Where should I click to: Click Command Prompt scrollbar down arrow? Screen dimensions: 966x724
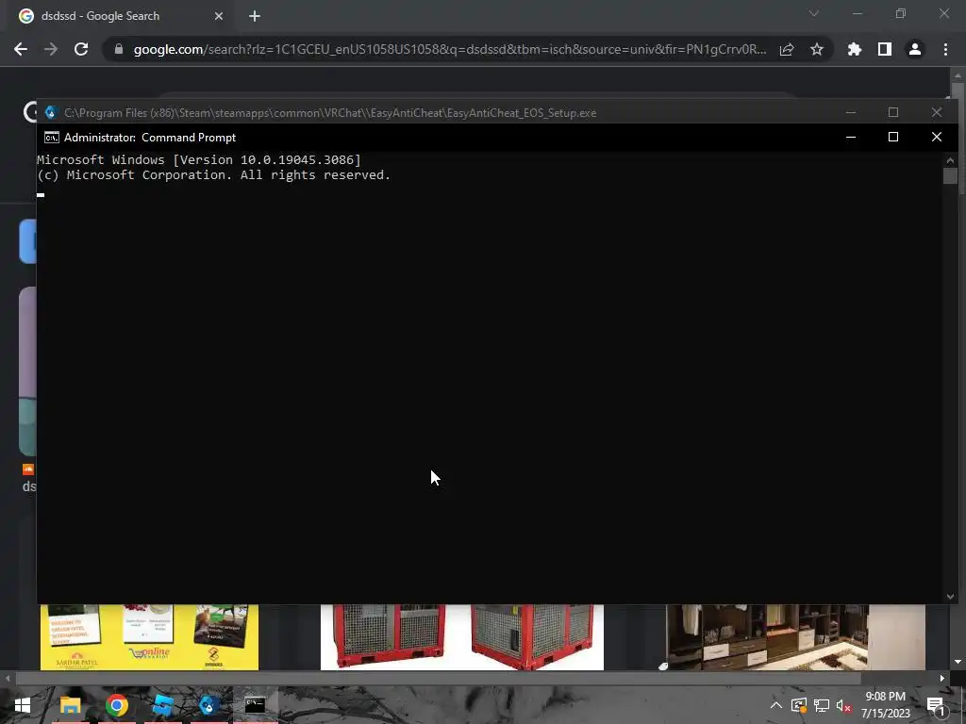pyautogui.click(x=950, y=596)
